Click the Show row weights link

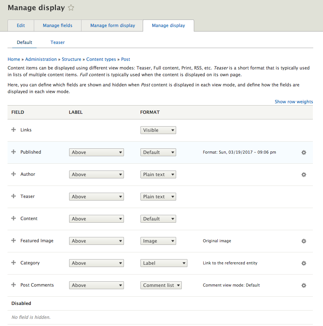point(294,102)
